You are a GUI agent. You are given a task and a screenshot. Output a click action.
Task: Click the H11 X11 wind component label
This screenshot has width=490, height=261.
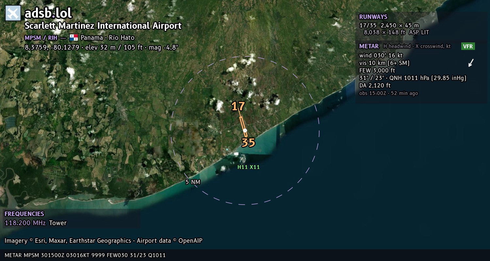[x=249, y=167]
